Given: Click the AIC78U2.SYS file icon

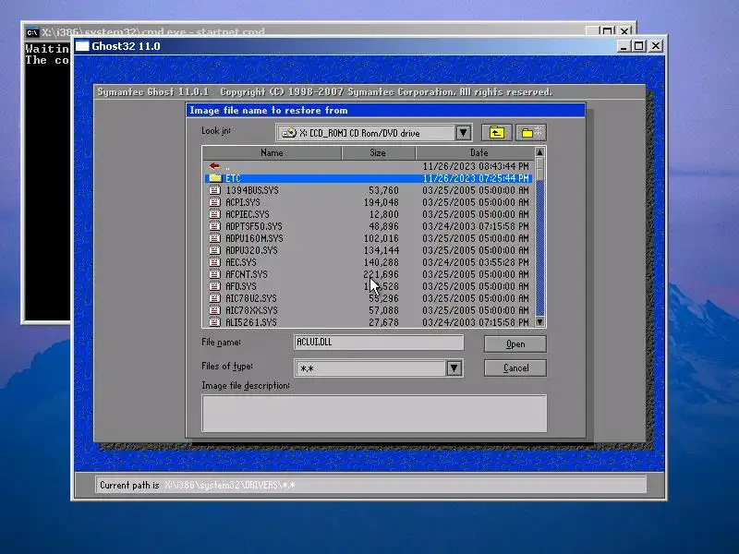Looking at the screenshot, I should (x=215, y=298).
